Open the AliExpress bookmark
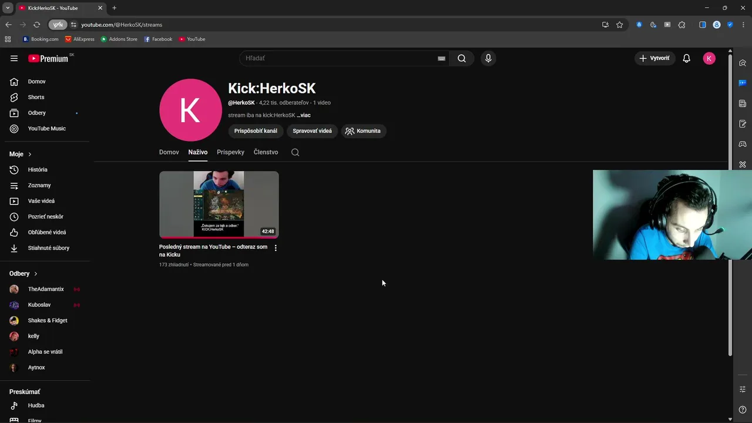Screen dimensions: 752x423 80,39
